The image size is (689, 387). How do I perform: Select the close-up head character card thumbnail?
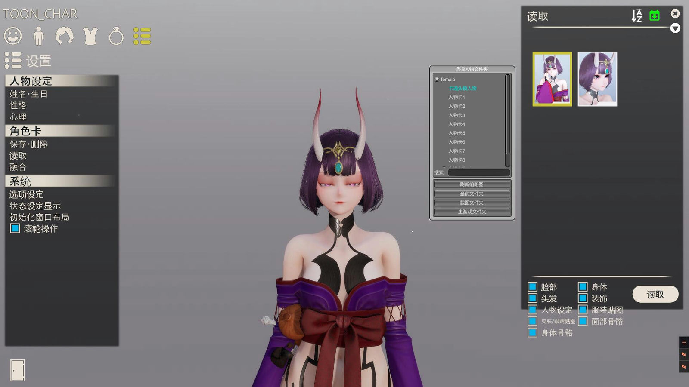(x=597, y=79)
